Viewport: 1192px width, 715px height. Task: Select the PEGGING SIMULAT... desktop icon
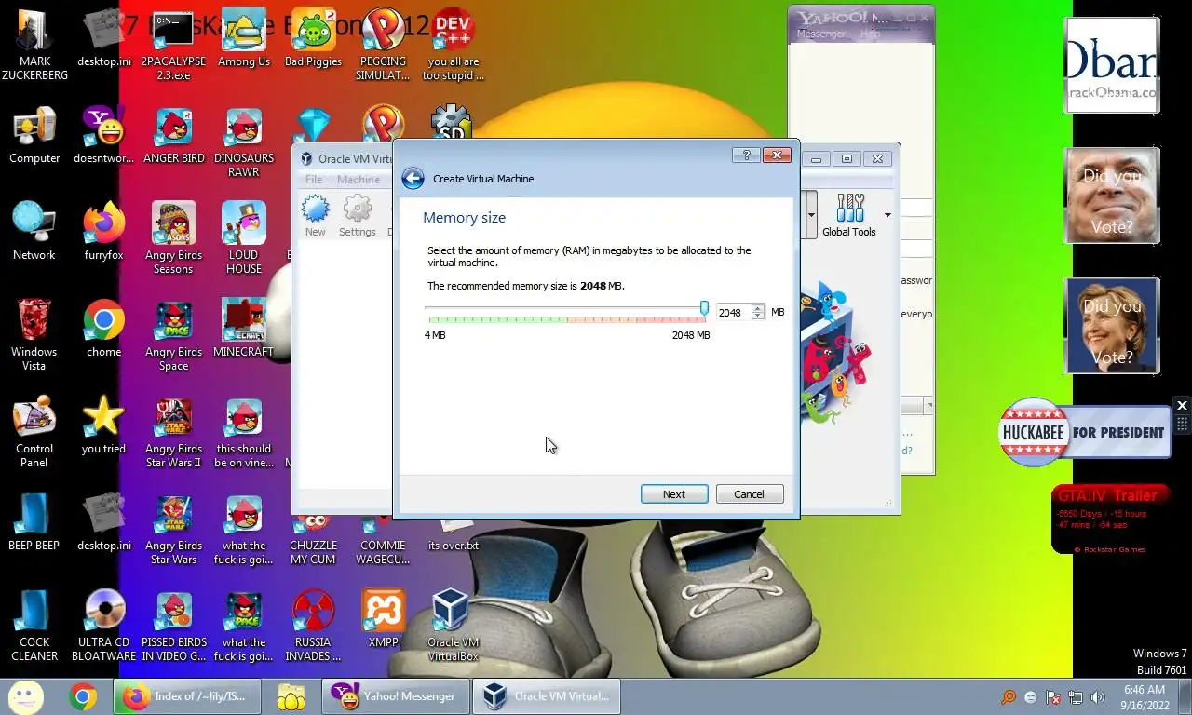pos(383,47)
